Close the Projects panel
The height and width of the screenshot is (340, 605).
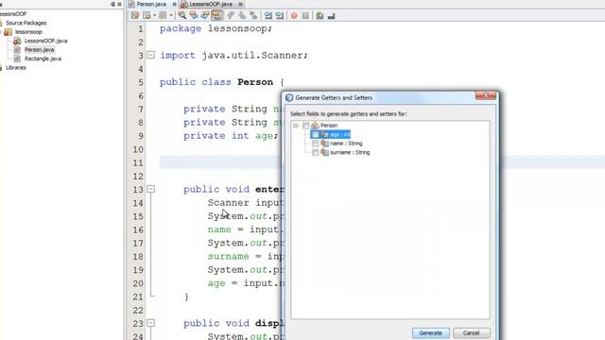point(119,4)
